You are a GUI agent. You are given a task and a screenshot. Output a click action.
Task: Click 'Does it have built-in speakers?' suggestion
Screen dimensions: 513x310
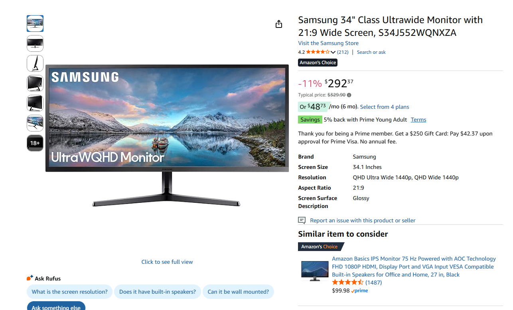(x=158, y=292)
